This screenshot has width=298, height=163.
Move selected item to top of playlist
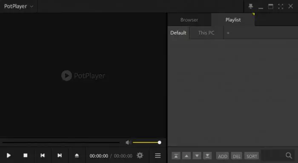tap(176, 156)
